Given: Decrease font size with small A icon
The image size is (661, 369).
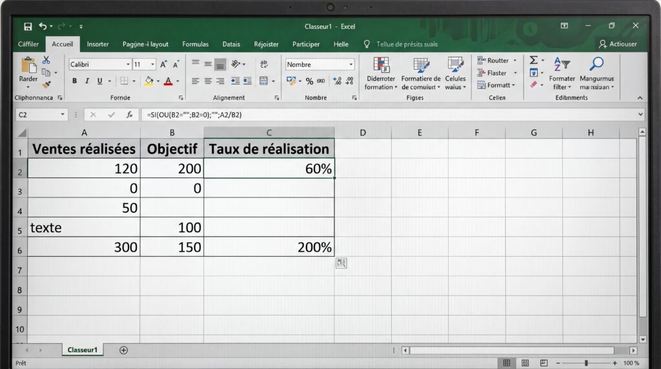Looking at the screenshot, I should pyautogui.click(x=176, y=65).
